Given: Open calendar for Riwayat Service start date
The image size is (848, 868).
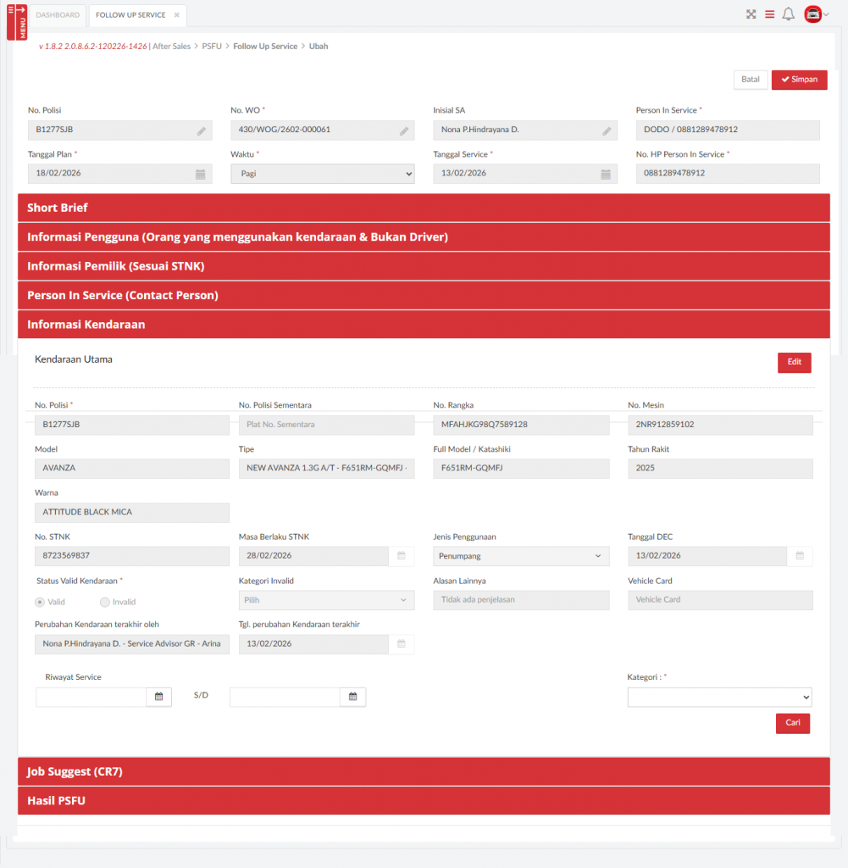Looking at the screenshot, I should 158,697.
